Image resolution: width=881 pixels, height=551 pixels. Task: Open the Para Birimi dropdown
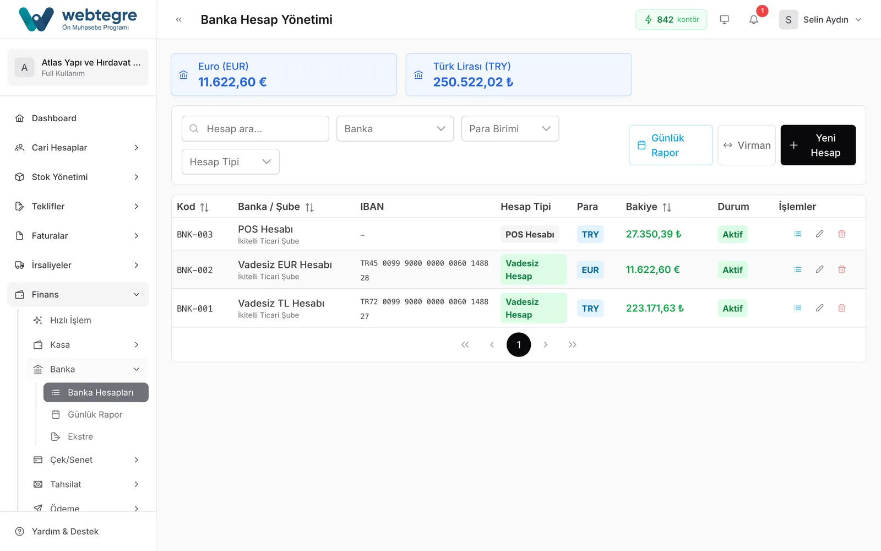[510, 128]
